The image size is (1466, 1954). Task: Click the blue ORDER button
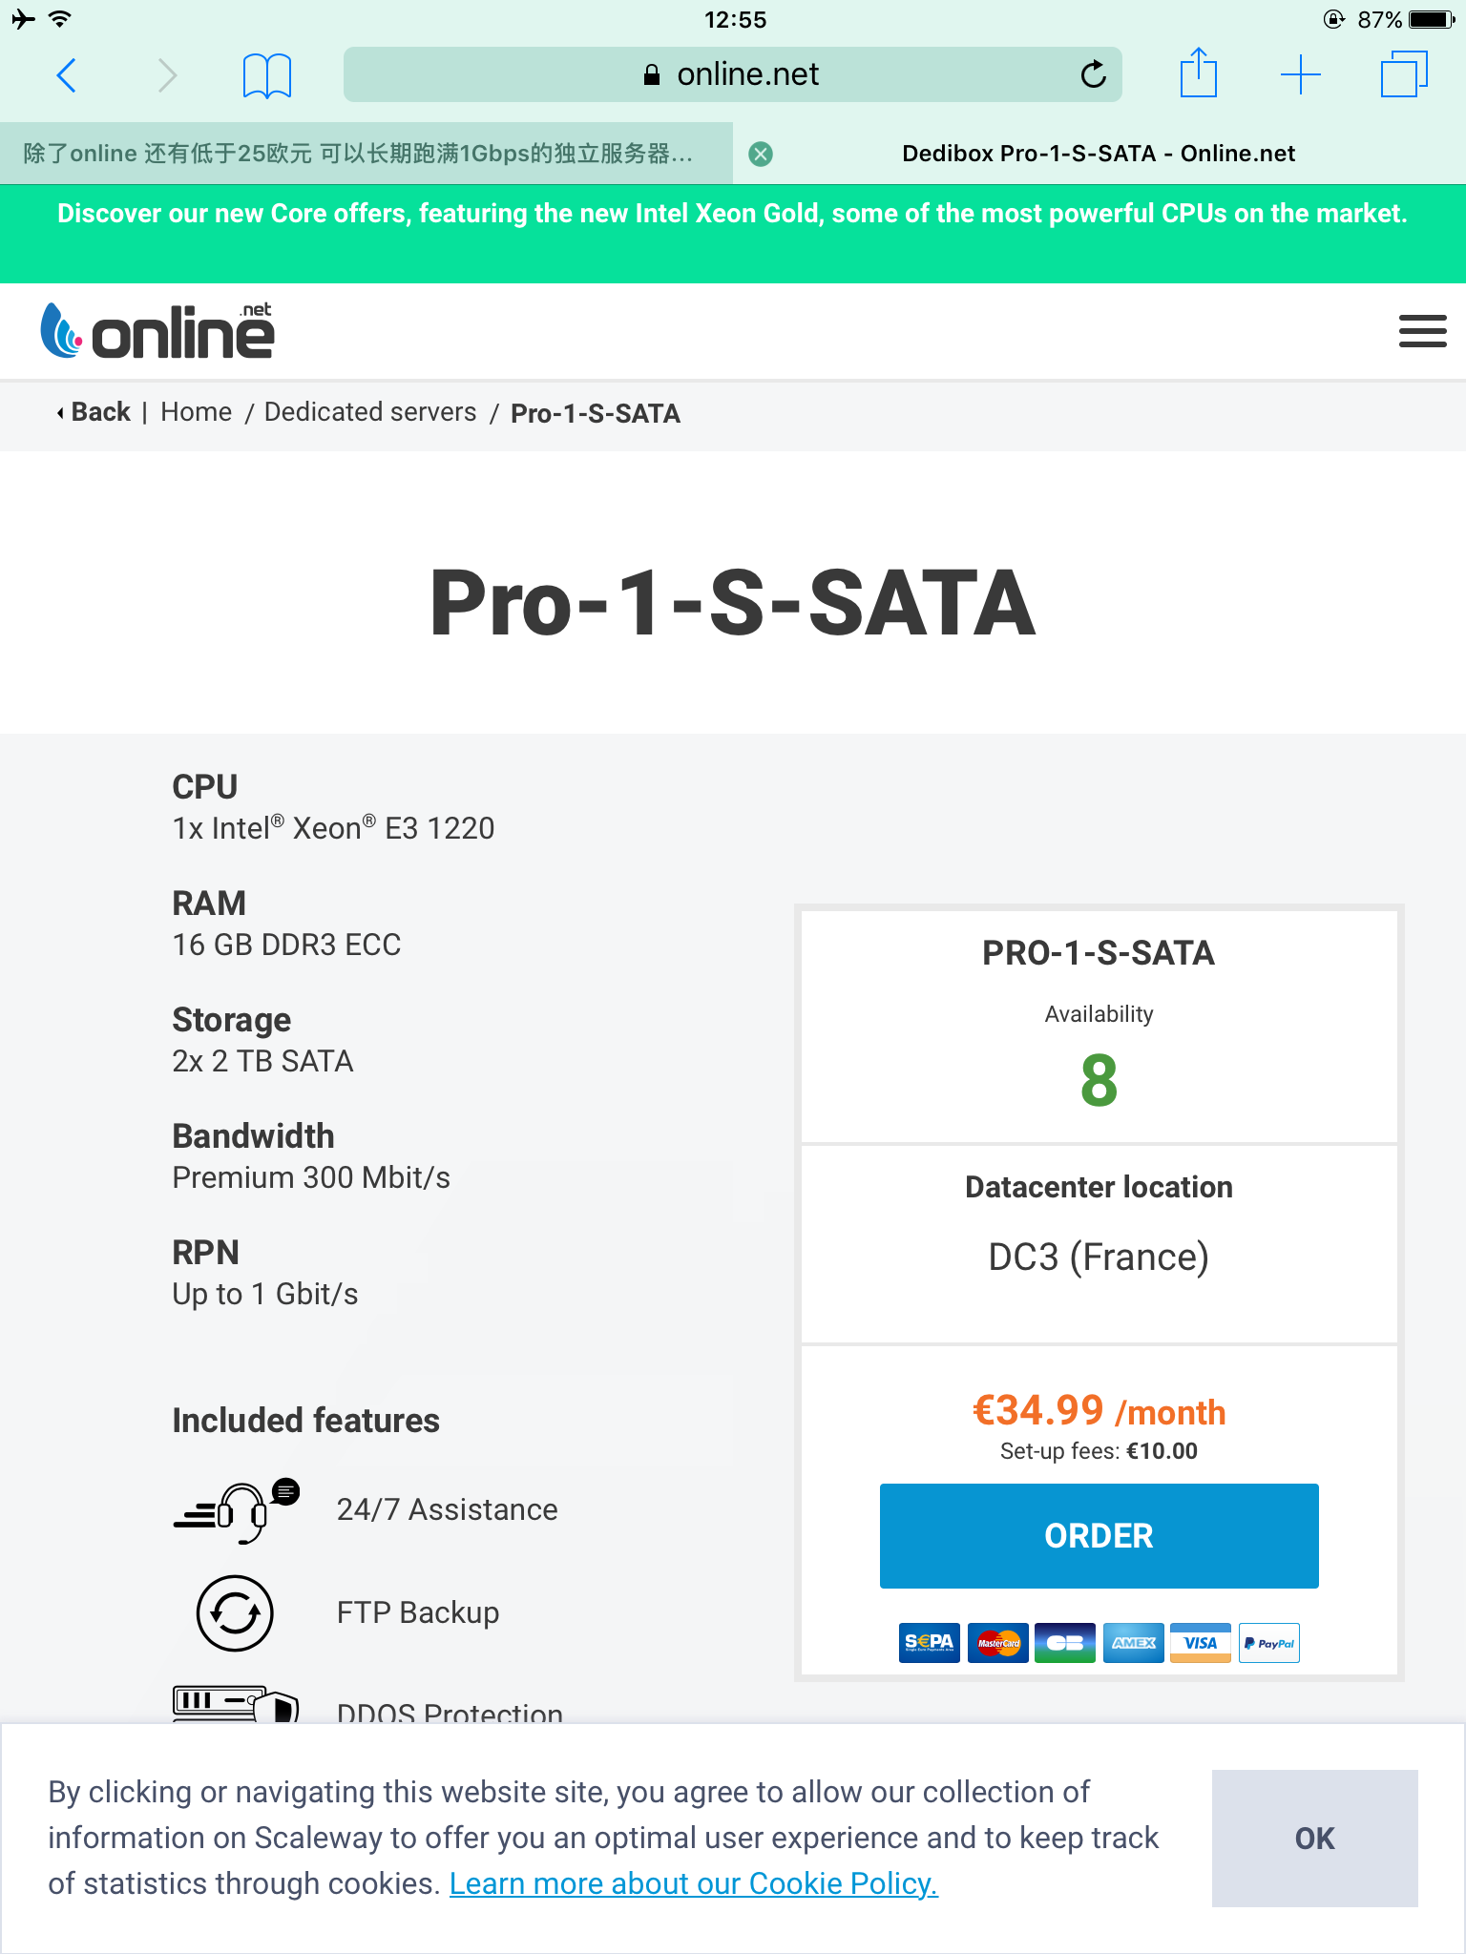click(x=1099, y=1535)
